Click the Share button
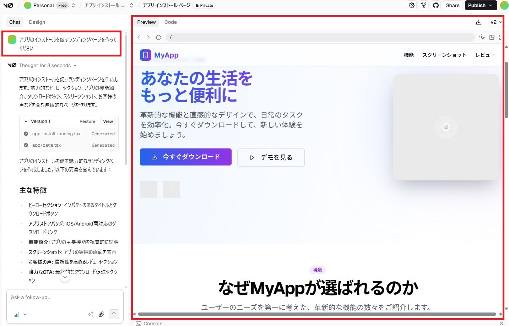The height and width of the screenshot is (326, 509). tap(453, 5)
